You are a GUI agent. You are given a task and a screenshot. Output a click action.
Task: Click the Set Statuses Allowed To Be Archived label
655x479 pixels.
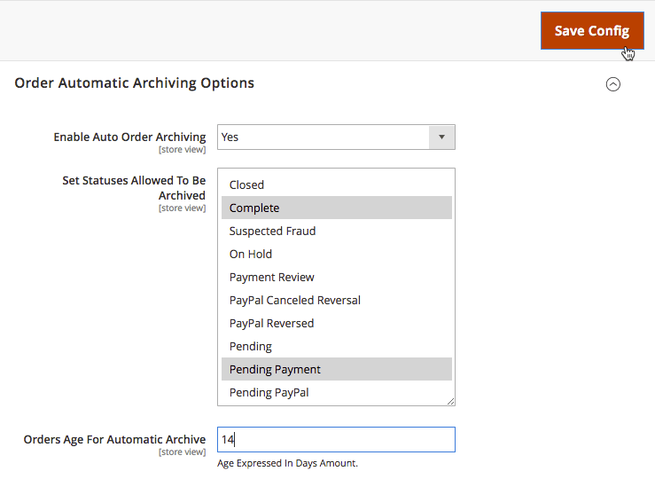coord(134,187)
